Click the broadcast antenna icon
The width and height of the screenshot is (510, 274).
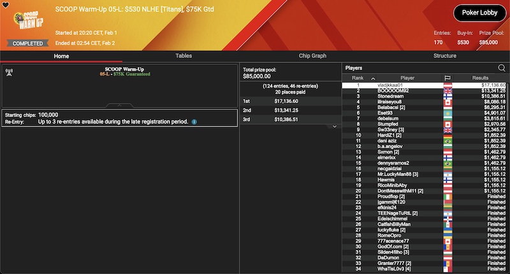point(9,71)
